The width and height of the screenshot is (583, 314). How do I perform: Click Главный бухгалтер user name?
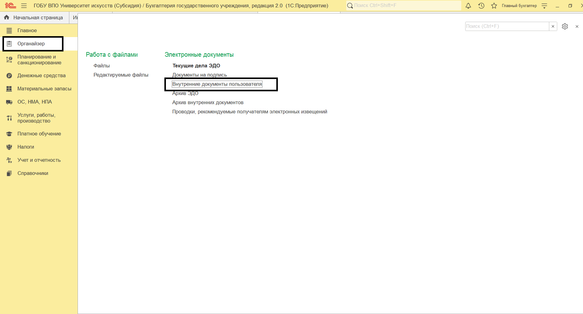[x=519, y=6]
